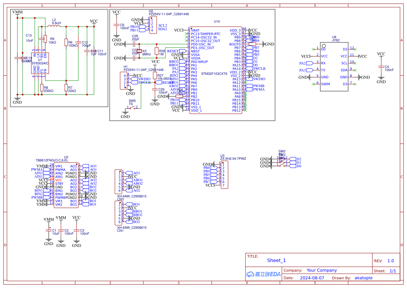
Task: Click the R9 10kΩ resistor
Action: (45, 39)
